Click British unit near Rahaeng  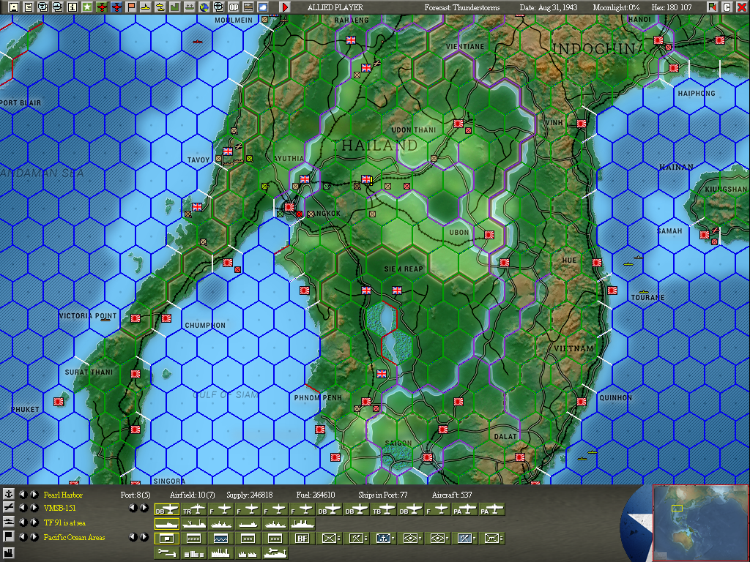[351, 40]
